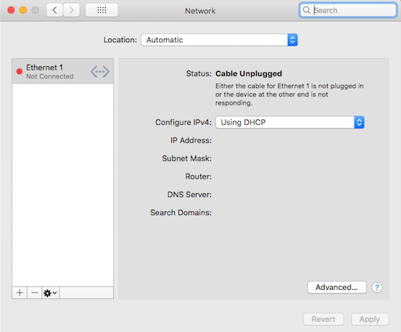Go forward with the right chevron button
Viewport: 401px width, 332px height.
coord(71,10)
